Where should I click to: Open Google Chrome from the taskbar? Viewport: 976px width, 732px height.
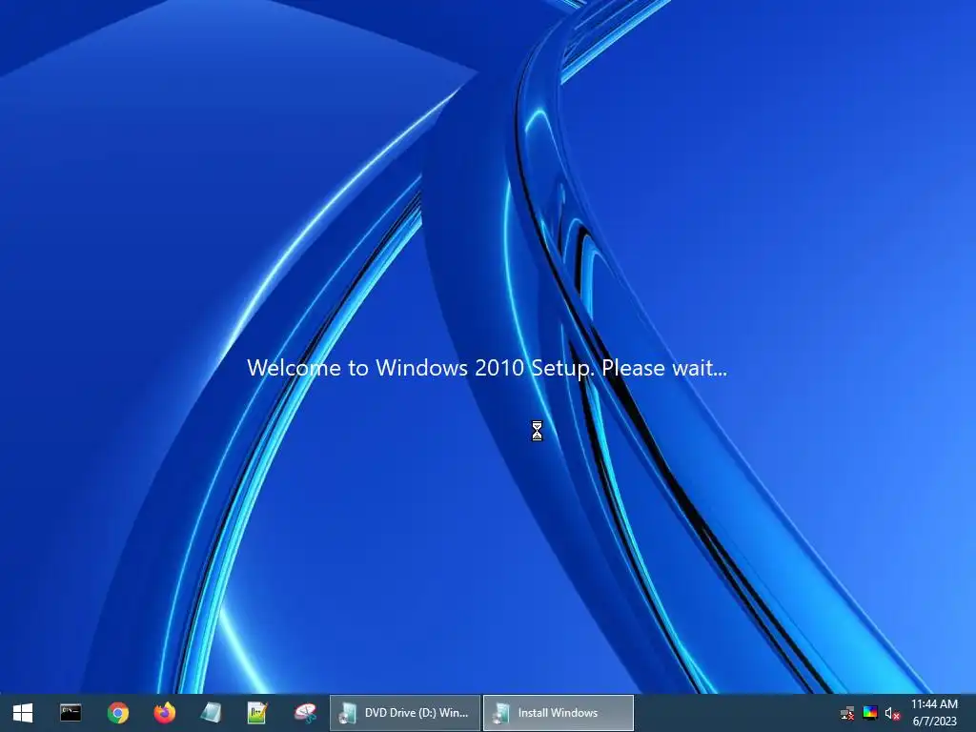pyautogui.click(x=117, y=713)
